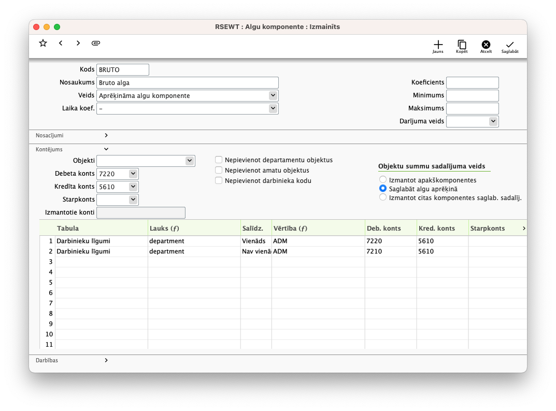Minimize window with yellow button
This screenshot has height=411, width=556.
coord(47,27)
